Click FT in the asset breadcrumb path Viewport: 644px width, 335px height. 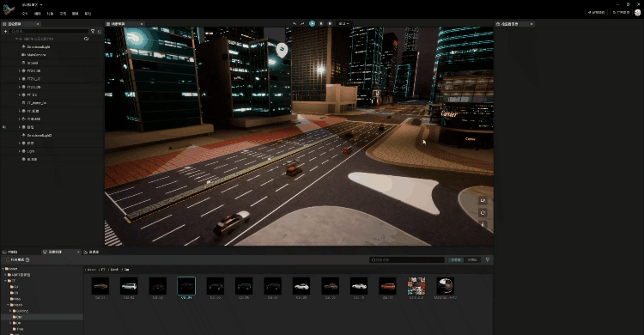point(103,270)
